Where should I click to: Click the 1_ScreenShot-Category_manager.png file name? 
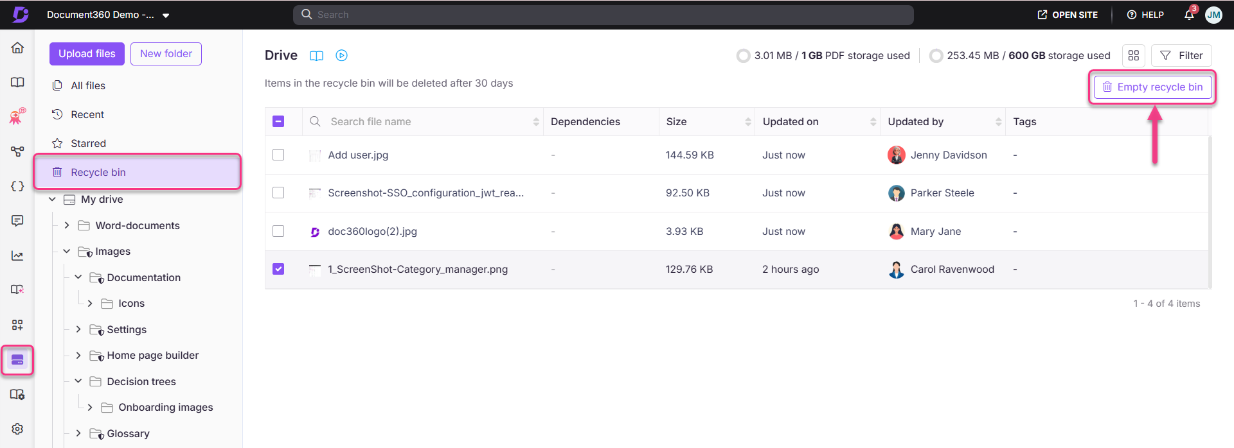(418, 270)
